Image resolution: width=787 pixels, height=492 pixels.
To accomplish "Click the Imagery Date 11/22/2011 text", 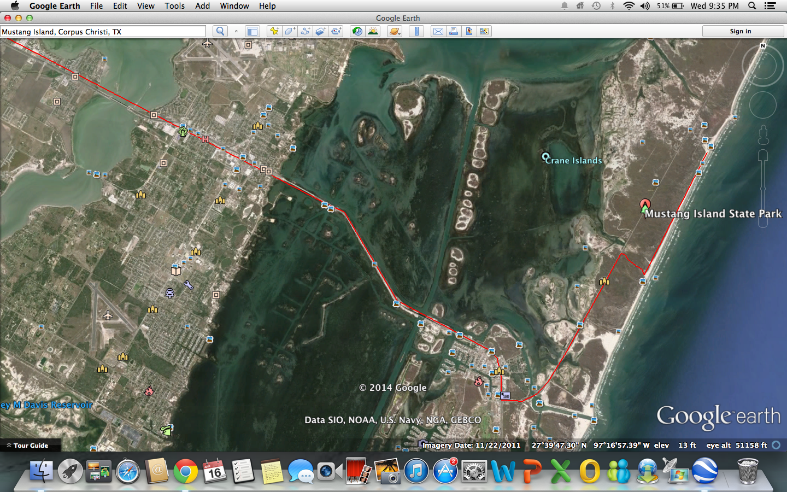I will click(471, 445).
